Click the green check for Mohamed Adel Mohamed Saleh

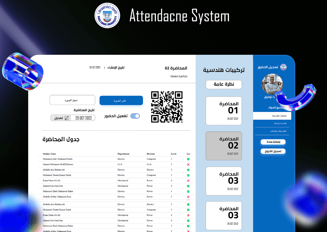pos(188,159)
